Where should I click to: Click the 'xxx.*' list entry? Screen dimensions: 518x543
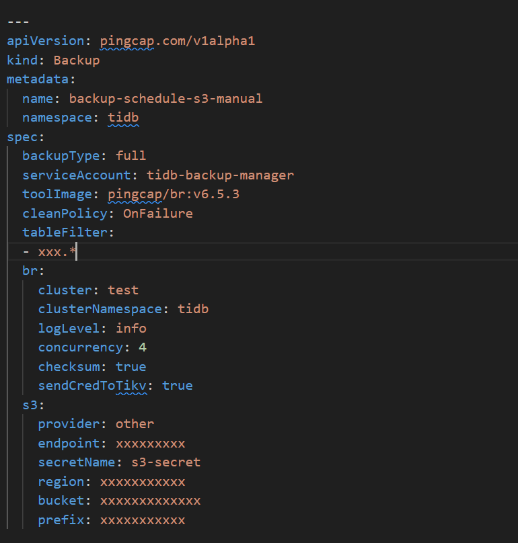tap(57, 252)
